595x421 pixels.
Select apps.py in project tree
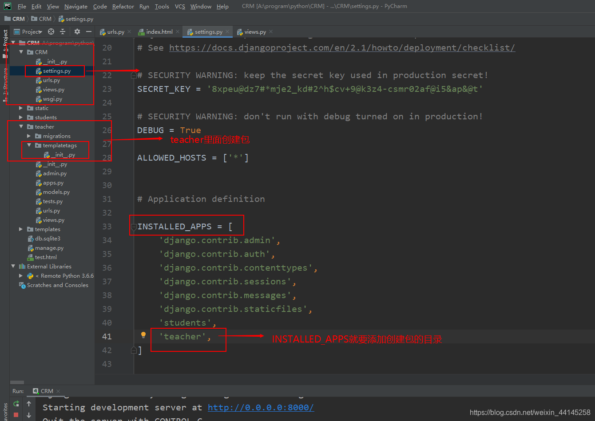coord(53,182)
